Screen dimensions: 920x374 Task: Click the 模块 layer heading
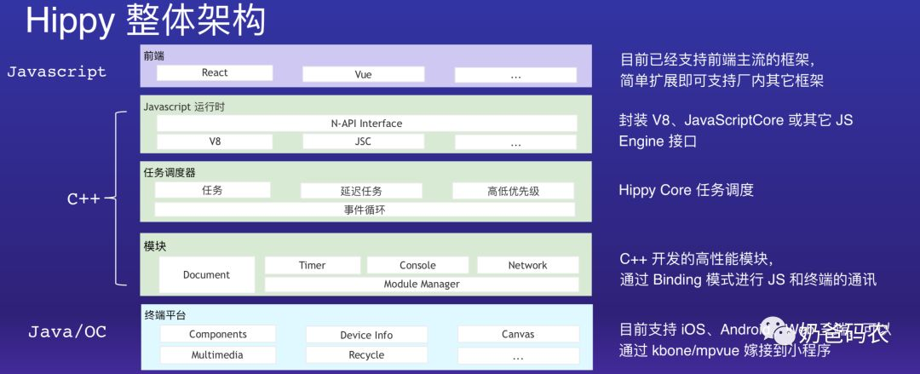[x=155, y=246]
